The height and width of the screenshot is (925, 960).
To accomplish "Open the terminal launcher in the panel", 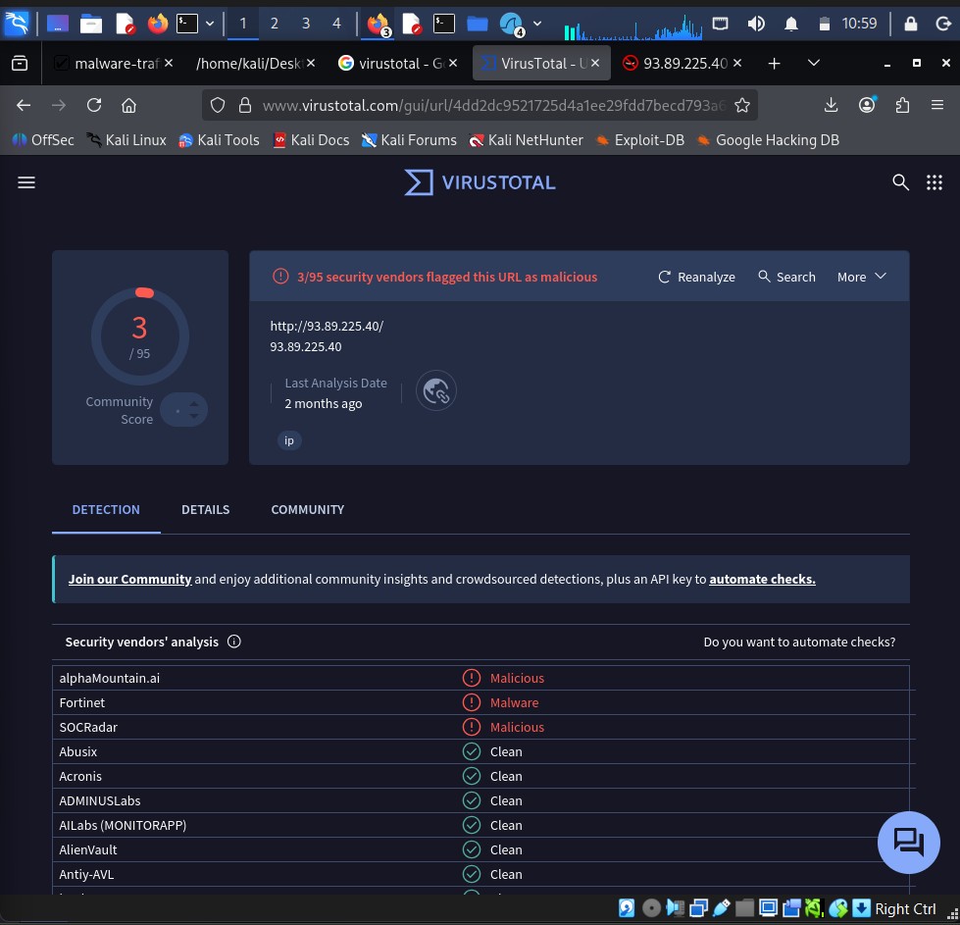I will pos(187,24).
